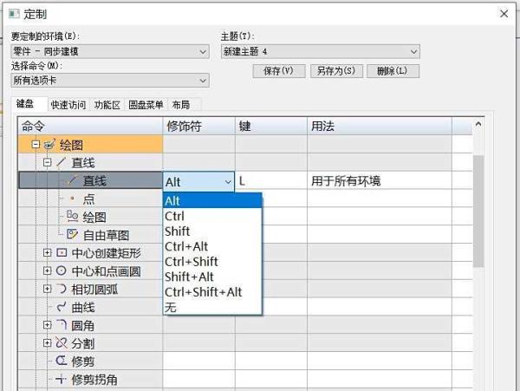Image resolution: width=520 pixels, height=391 pixels.
Task: Choose Ctrl+Alt modifier option
Action: (212, 246)
